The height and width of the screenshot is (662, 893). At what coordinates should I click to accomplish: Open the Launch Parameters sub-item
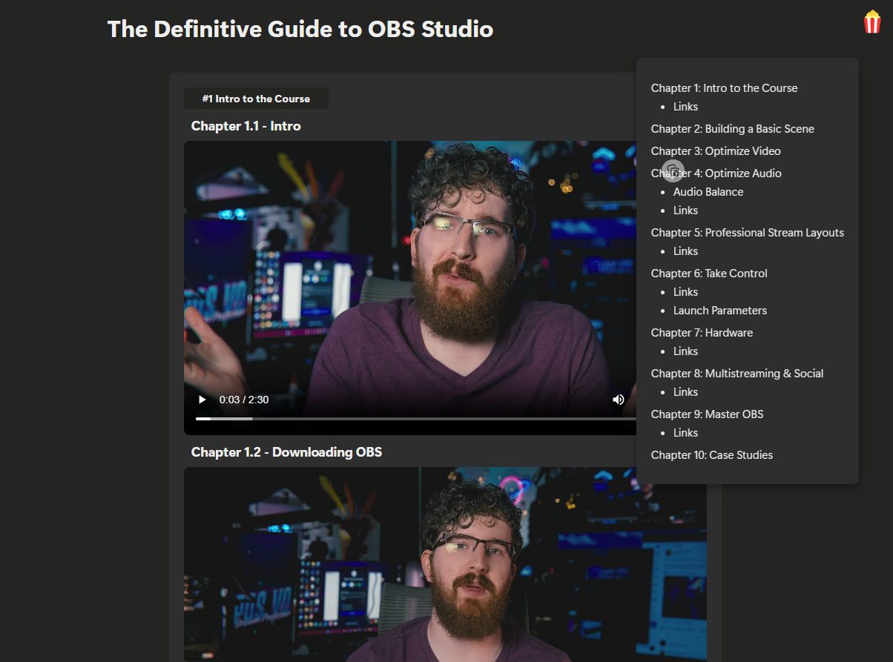[720, 311]
